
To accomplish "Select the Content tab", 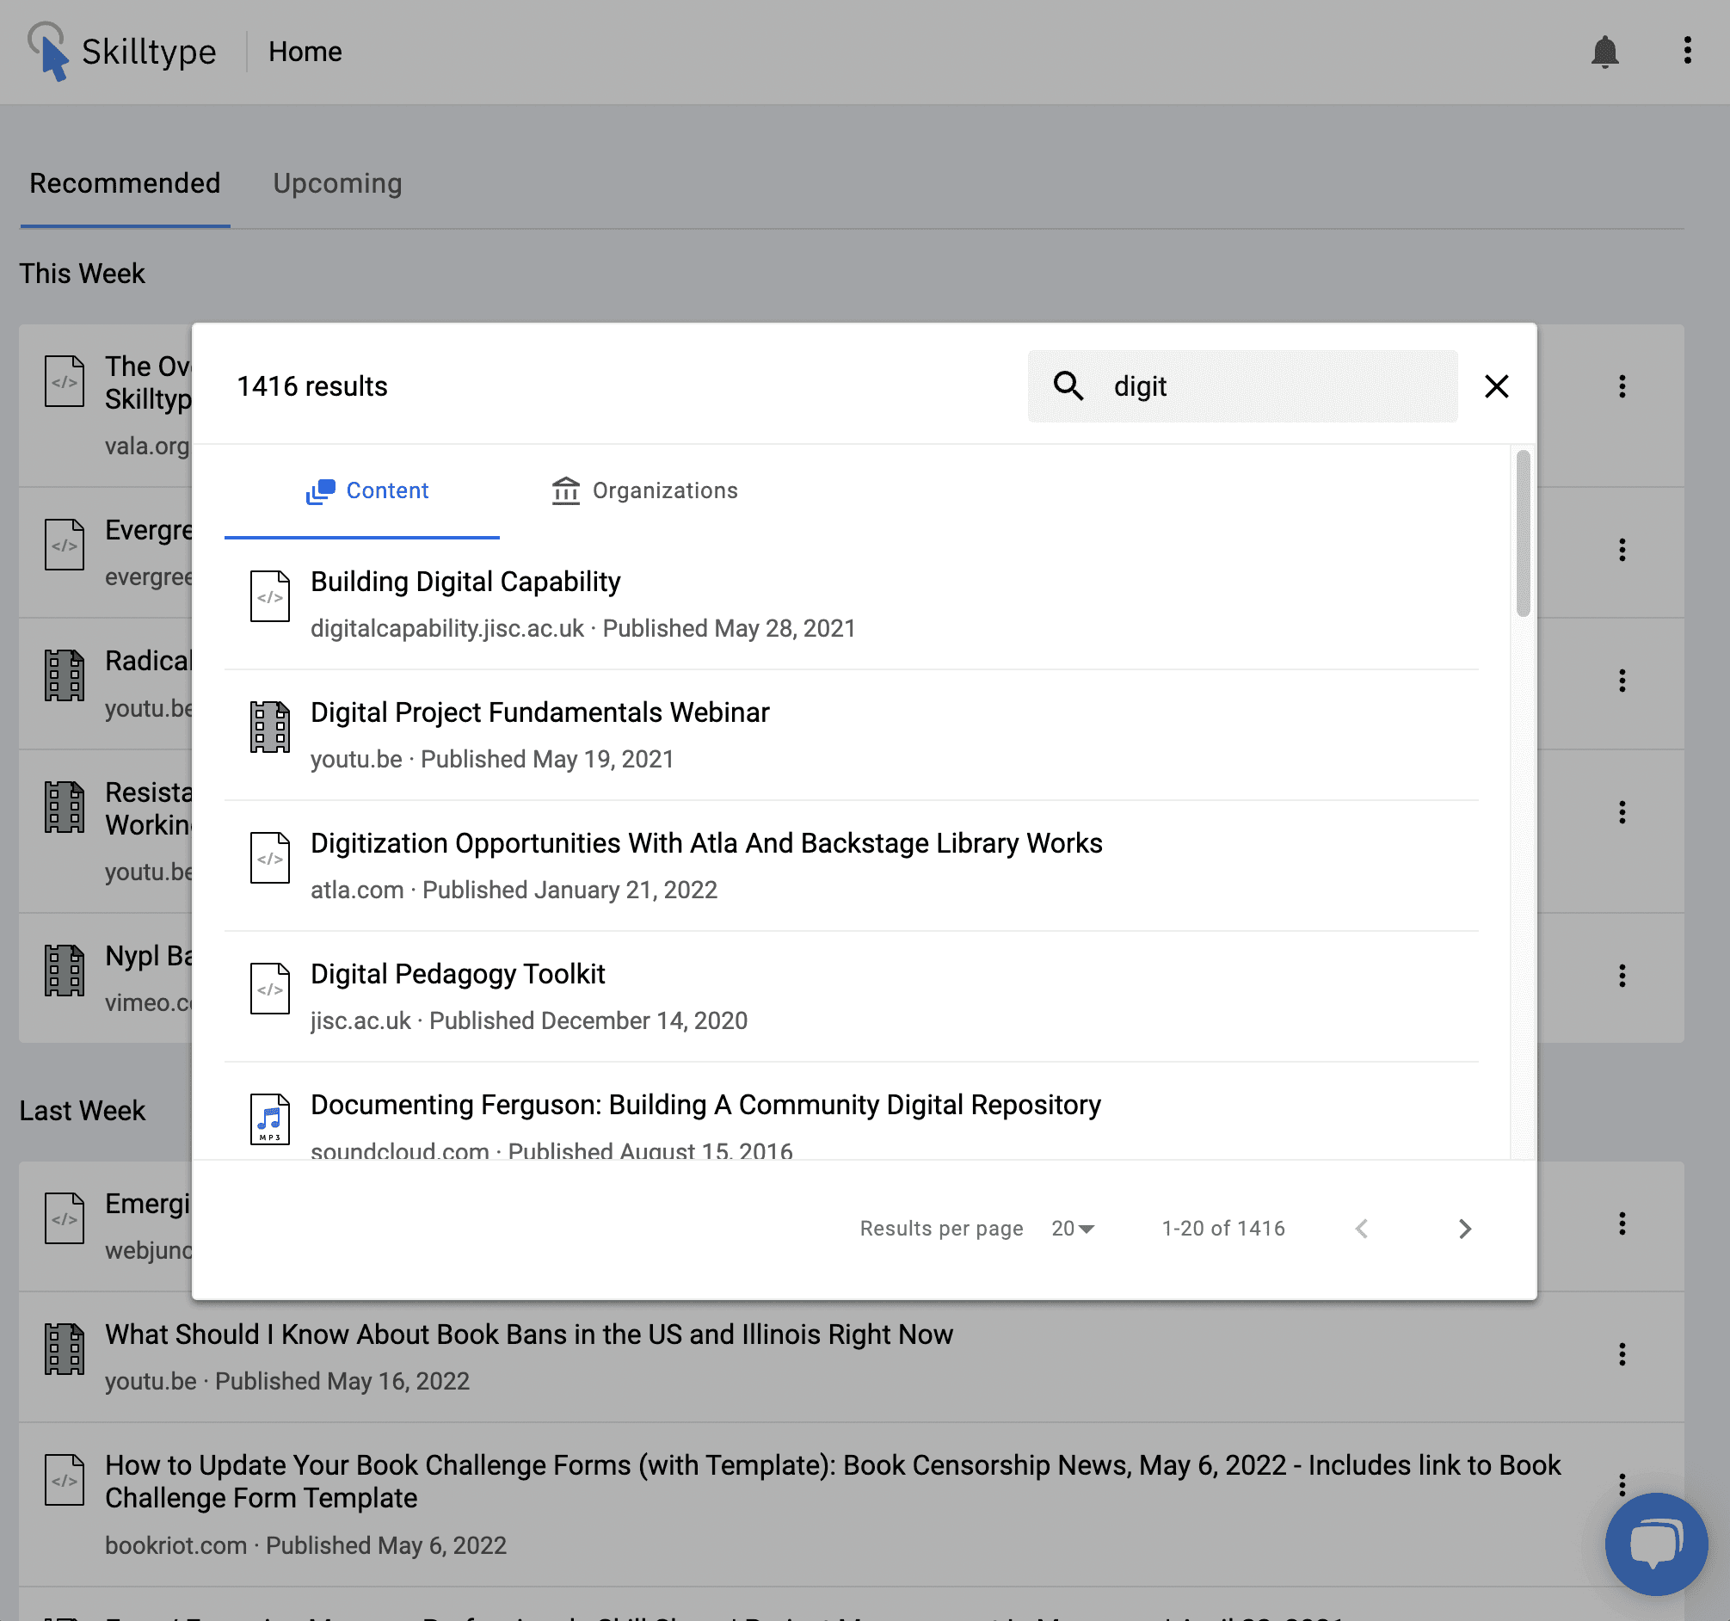I will point(367,491).
